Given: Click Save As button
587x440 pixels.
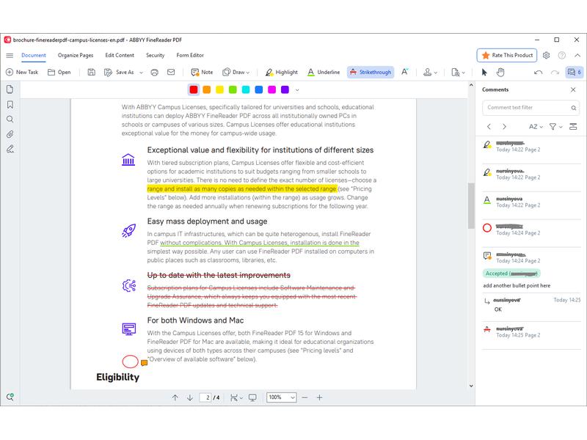Looking at the screenshot, I should tap(119, 72).
